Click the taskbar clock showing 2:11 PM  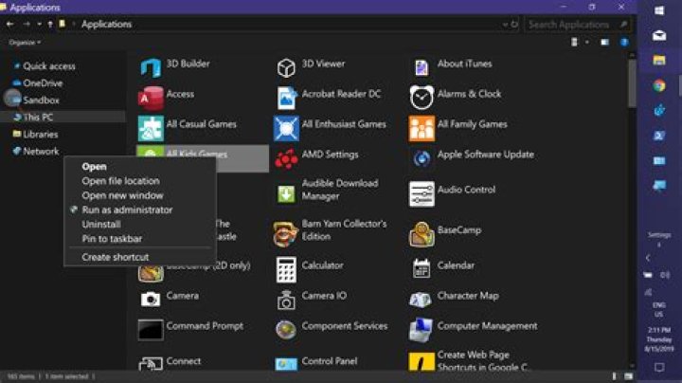pos(659,339)
